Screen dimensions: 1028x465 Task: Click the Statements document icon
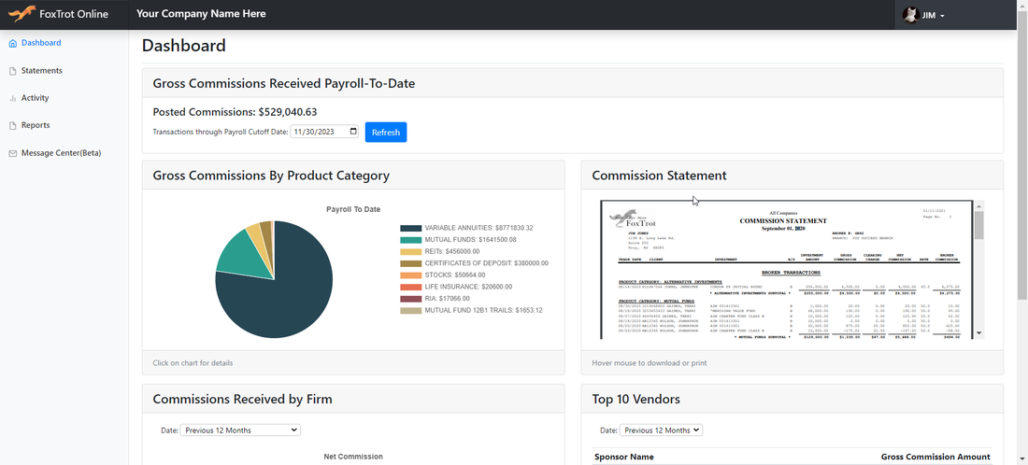12,71
